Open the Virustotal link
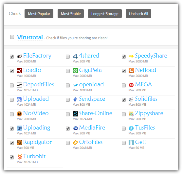The image size is (182, 174). (x=30, y=37)
